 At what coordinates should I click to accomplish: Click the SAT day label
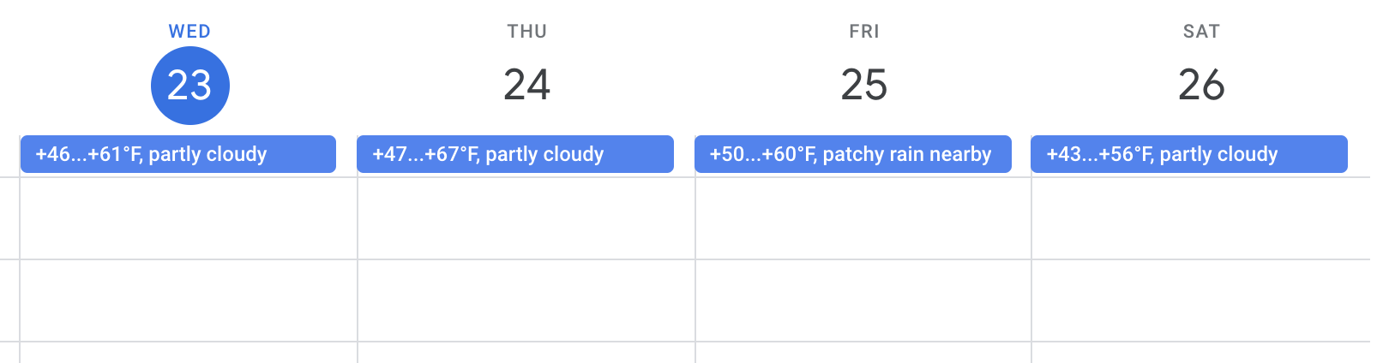1201,32
